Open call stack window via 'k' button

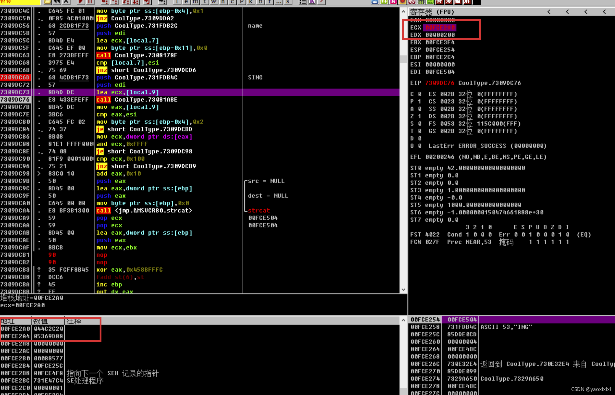coord(251,2)
